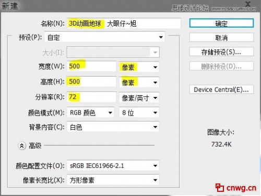
Task: Click the 取消 button
Action: pos(221,38)
